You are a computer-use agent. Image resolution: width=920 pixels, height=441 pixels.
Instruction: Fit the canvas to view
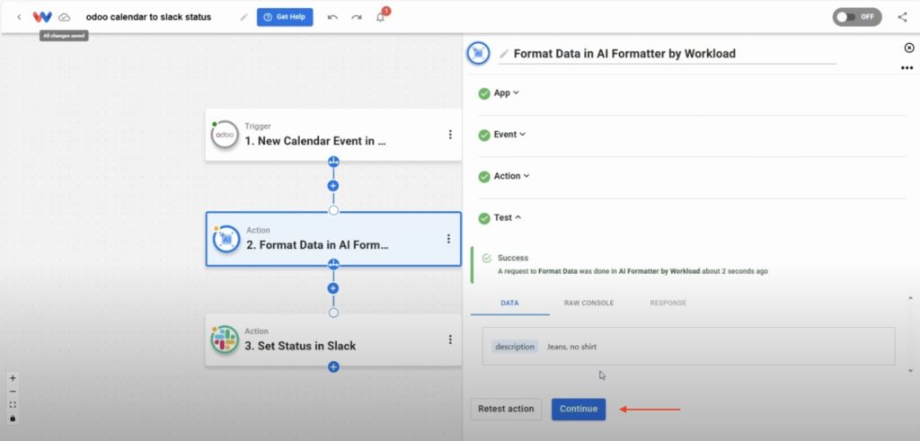click(x=13, y=405)
